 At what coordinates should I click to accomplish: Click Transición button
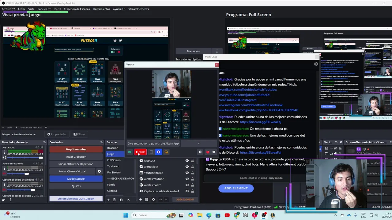pyautogui.click(x=193, y=51)
